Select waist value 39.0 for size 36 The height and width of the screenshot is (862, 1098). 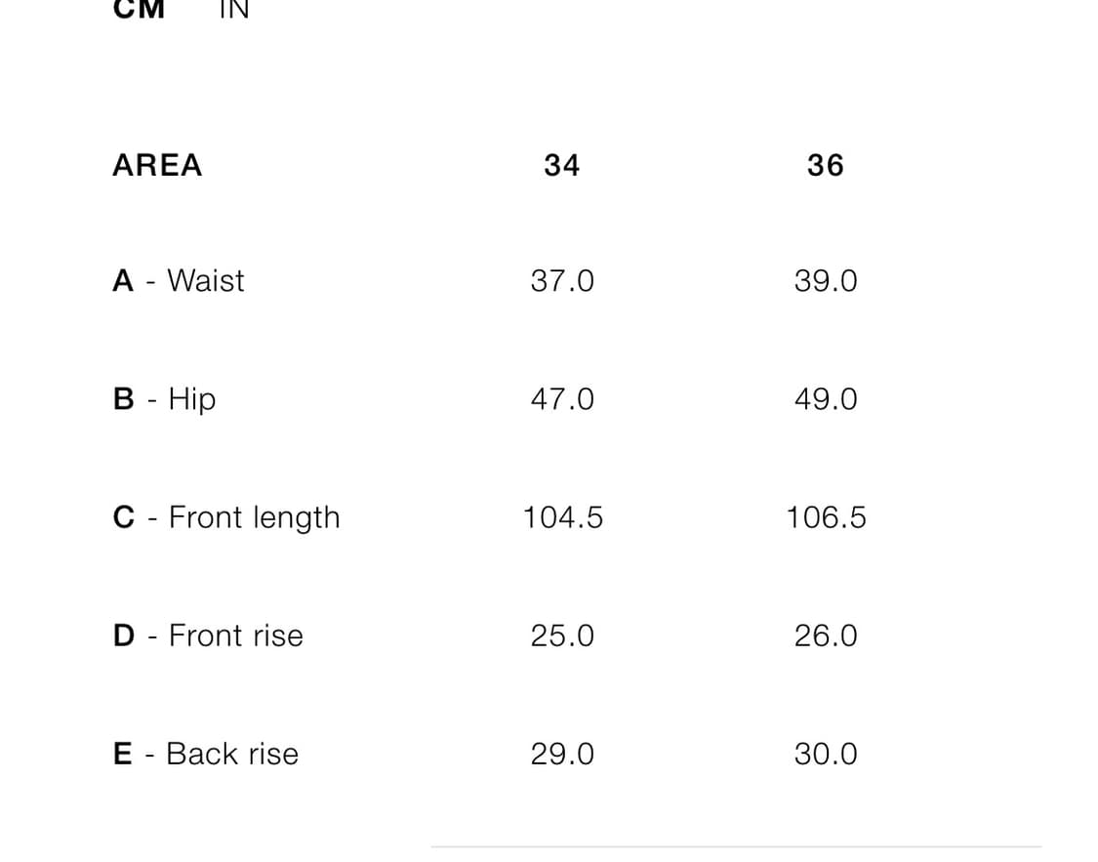[x=826, y=281]
